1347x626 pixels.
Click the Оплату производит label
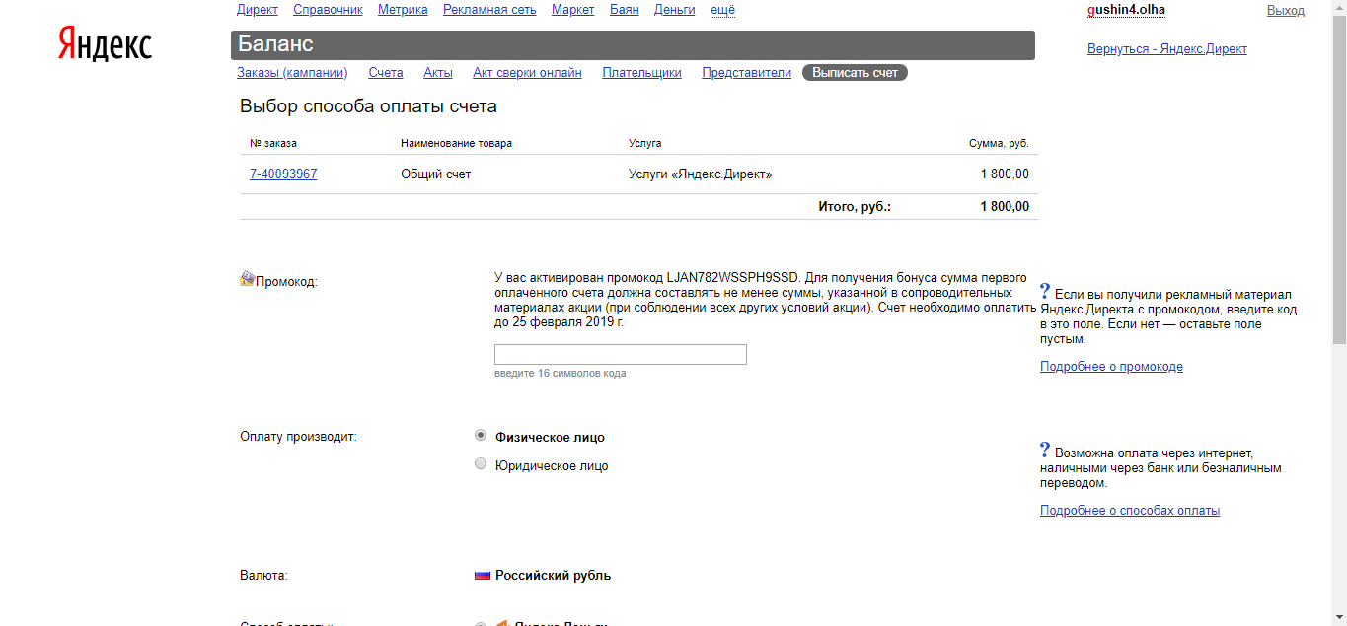pyautogui.click(x=298, y=436)
